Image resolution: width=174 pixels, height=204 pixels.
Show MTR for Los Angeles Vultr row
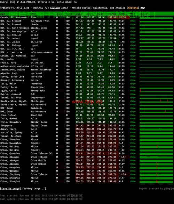133,31
